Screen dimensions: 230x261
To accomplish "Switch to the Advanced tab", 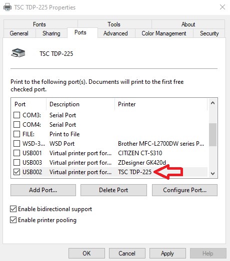I will [x=115, y=33].
